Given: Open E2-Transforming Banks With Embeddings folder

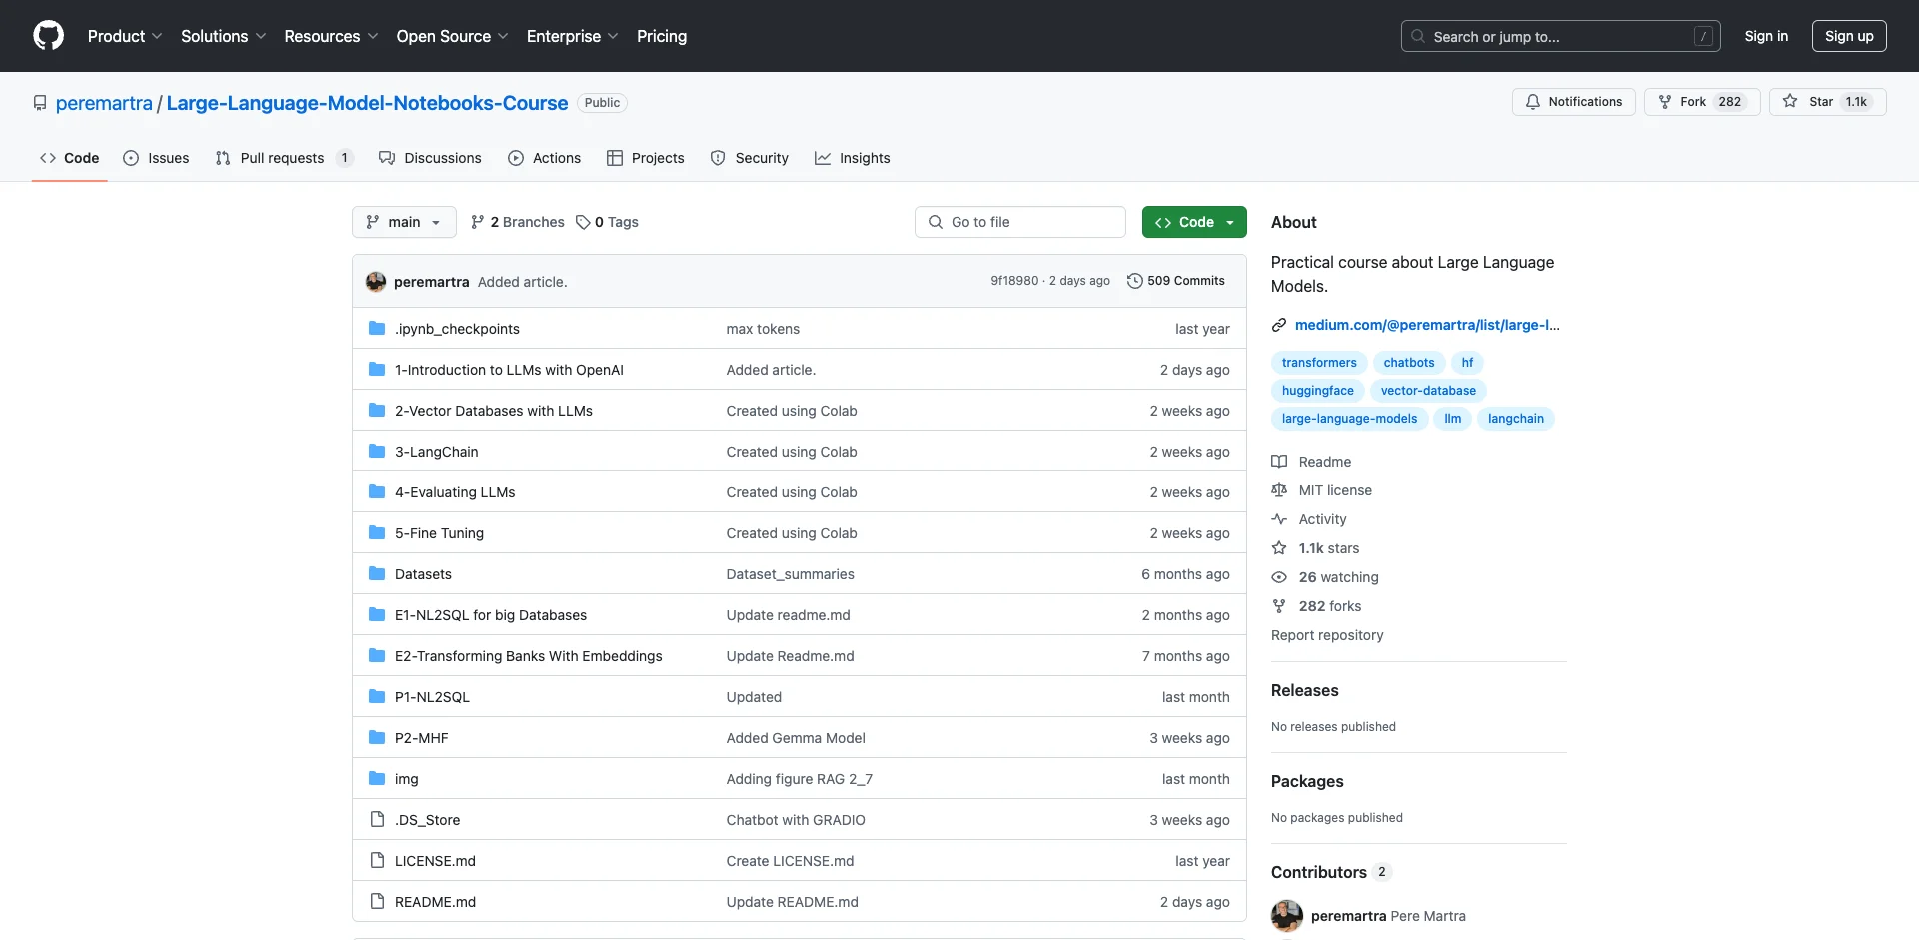Looking at the screenshot, I should click(529, 656).
